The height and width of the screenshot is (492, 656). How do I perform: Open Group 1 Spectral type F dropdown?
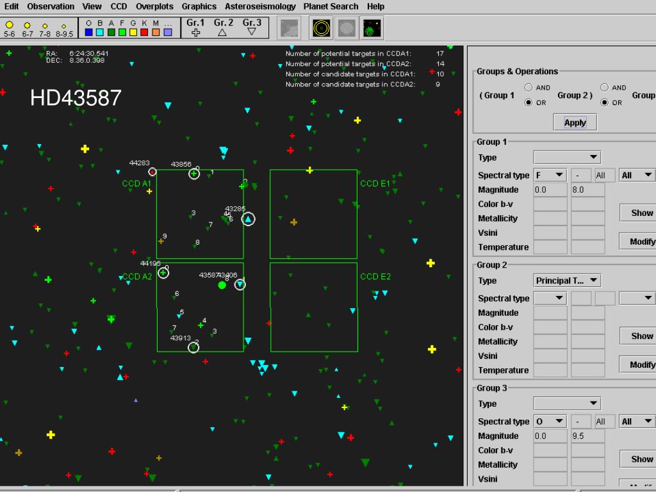[x=550, y=175]
